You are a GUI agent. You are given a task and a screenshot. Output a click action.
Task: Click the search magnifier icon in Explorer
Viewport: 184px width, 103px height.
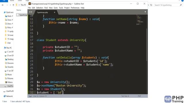tap(181, 5)
